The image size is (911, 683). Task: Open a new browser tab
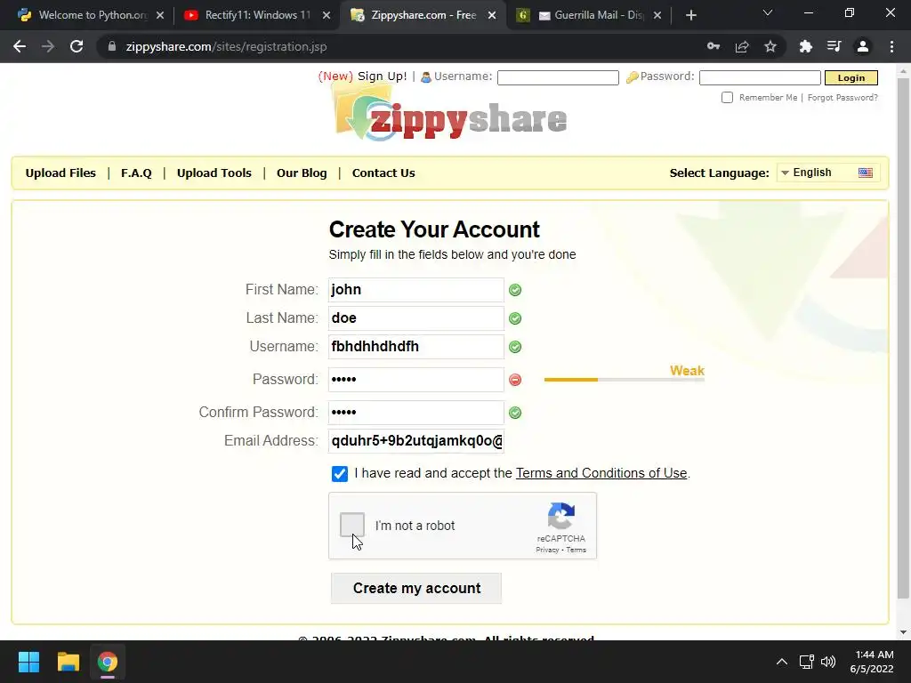coord(690,16)
